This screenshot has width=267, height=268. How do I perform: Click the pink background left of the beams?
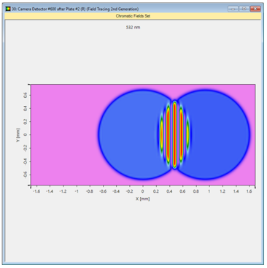[63, 134]
